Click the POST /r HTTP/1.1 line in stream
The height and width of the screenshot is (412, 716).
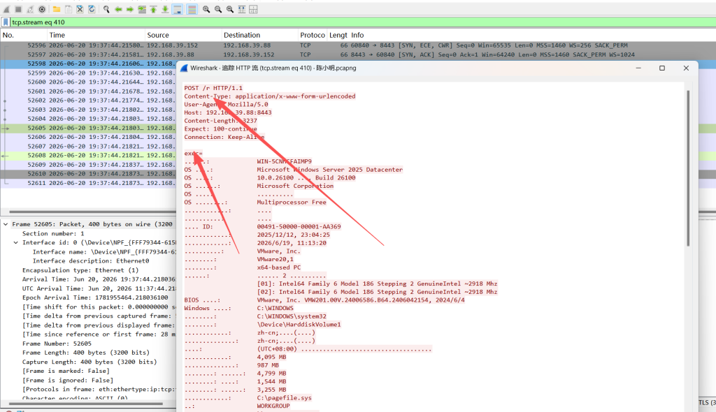pos(213,88)
